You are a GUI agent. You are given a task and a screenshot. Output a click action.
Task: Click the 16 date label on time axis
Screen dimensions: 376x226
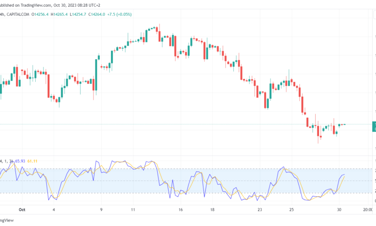click(x=181, y=210)
